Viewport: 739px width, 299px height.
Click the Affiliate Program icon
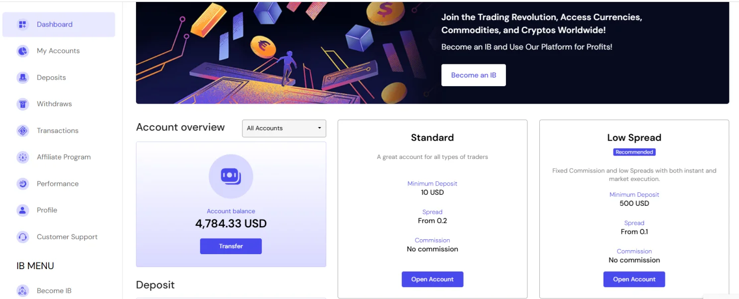coord(22,157)
